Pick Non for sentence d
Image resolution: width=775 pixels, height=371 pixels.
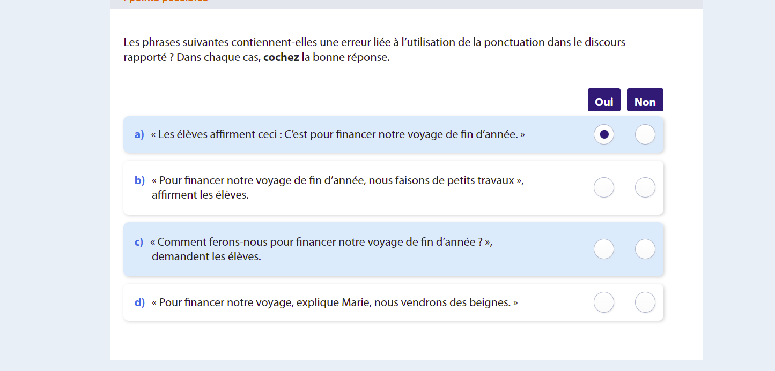pos(645,302)
